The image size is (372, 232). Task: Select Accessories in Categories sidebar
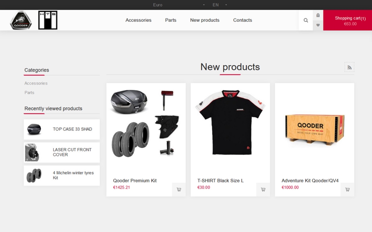click(x=36, y=83)
